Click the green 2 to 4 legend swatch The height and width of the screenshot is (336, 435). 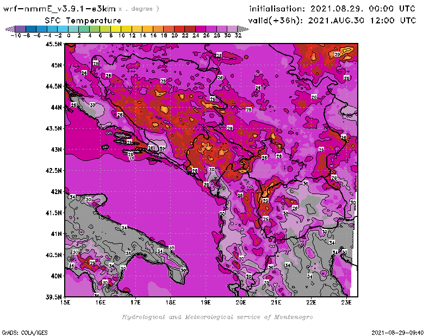point(84,29)
